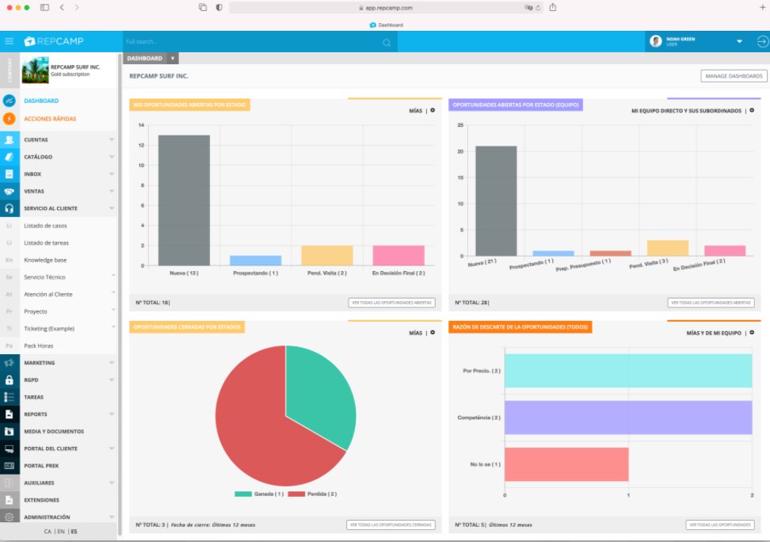The image size is (770, 542).
Task: Click the Marketing megaphone icon
Action: 9,363
